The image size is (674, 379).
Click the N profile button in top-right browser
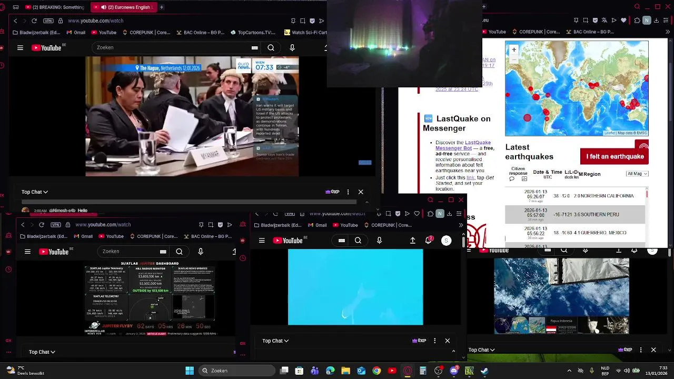[647, 21]
